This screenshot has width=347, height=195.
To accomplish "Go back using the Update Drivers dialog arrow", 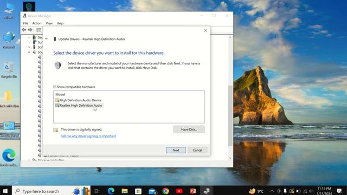I will [x=47, y=38].
